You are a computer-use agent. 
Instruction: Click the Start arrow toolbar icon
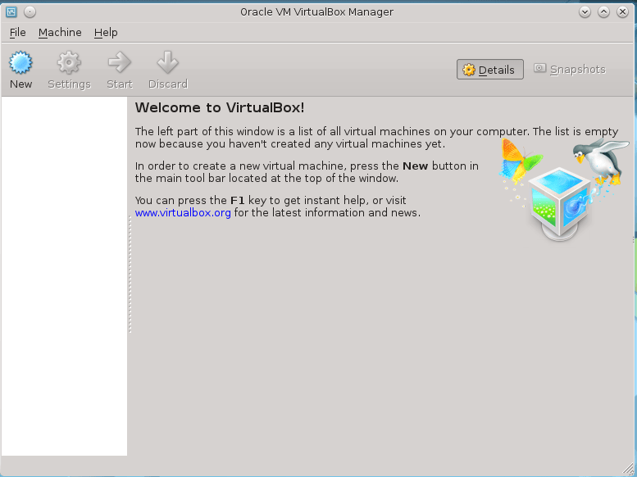tap(120, 63)
